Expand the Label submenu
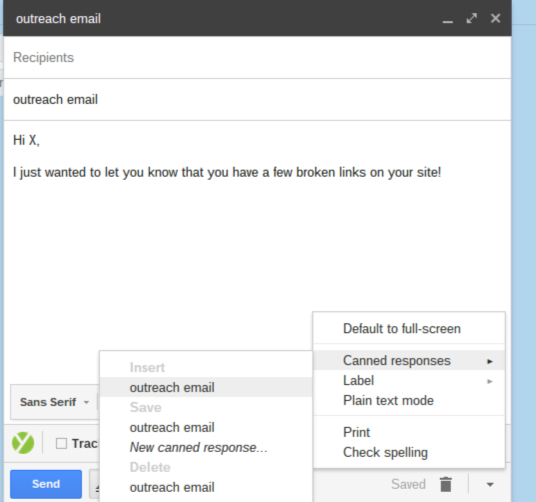 coord(409,380)
